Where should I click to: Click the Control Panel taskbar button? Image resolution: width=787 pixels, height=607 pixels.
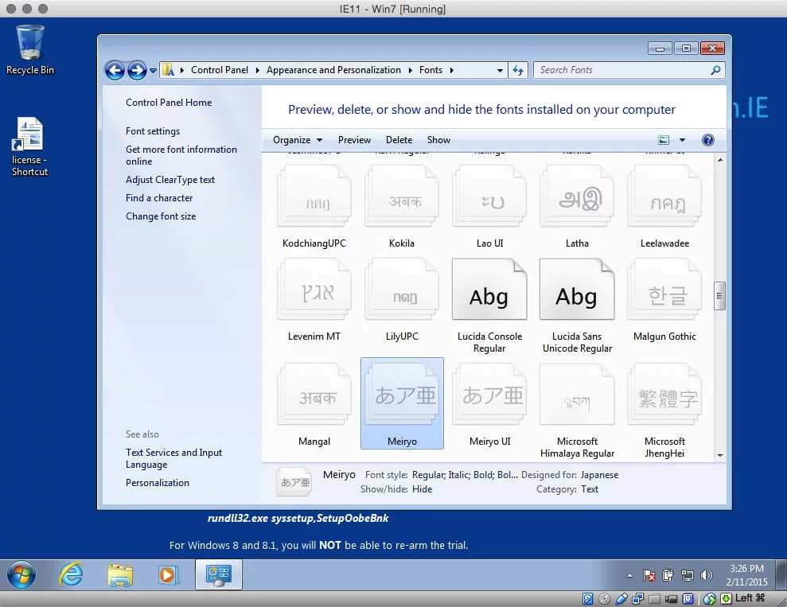point(218,575)
